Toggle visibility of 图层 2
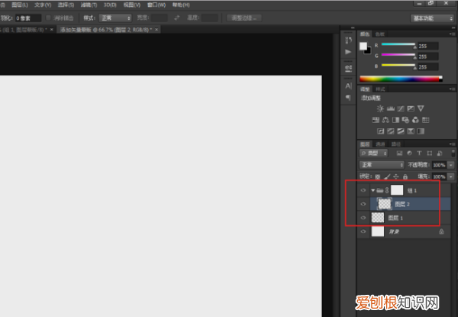The height and width of the screenshot is (317, 458). 363,204
